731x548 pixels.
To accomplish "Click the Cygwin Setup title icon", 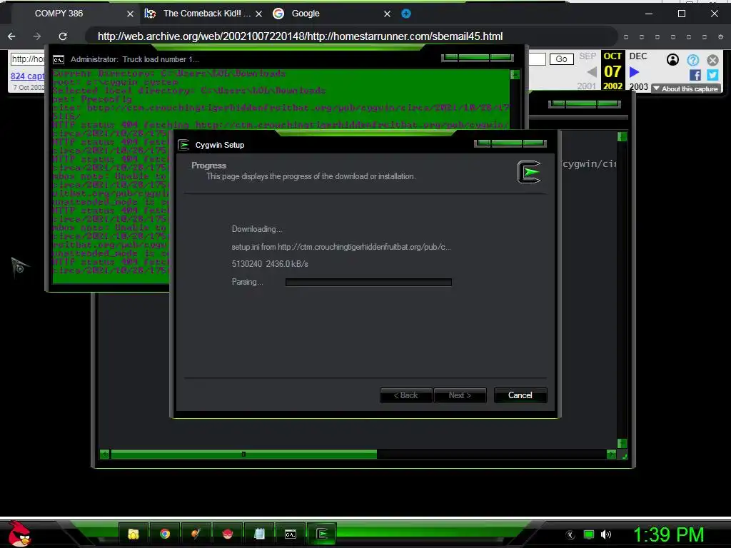I will (x=183, y=145).
